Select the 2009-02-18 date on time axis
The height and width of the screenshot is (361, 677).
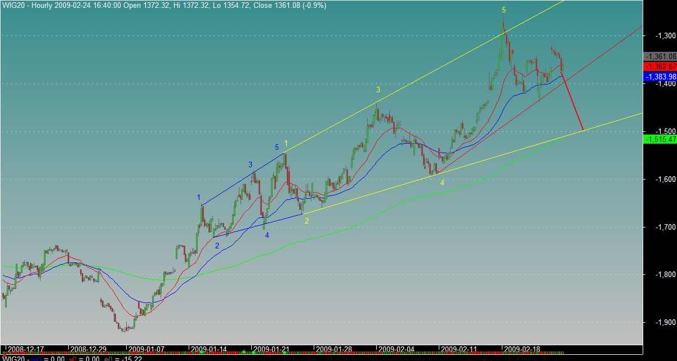[523, 349]
